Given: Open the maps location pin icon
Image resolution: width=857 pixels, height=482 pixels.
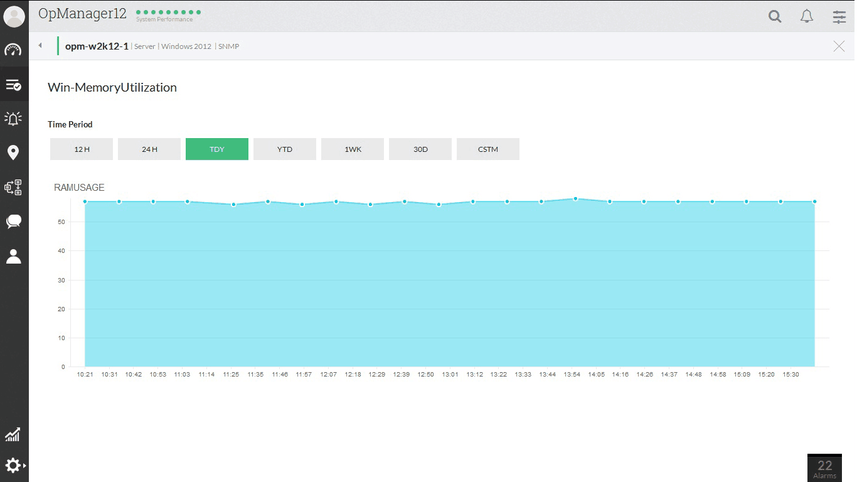Looking at the screenshot, I should (13, 153).
